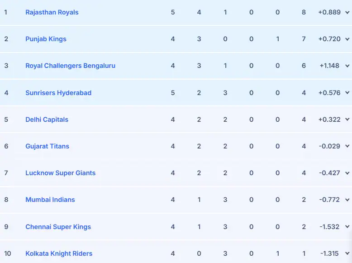Viewport: 352px width, 263px height.
Task: Open the Gujarat Titans link
Action: tap(48, 146)
